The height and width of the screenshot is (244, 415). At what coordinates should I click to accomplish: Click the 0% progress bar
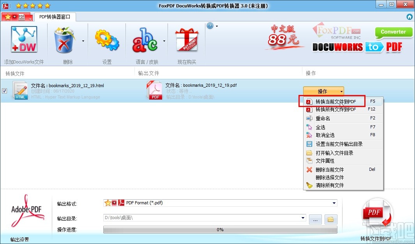[x=220, y=230]
